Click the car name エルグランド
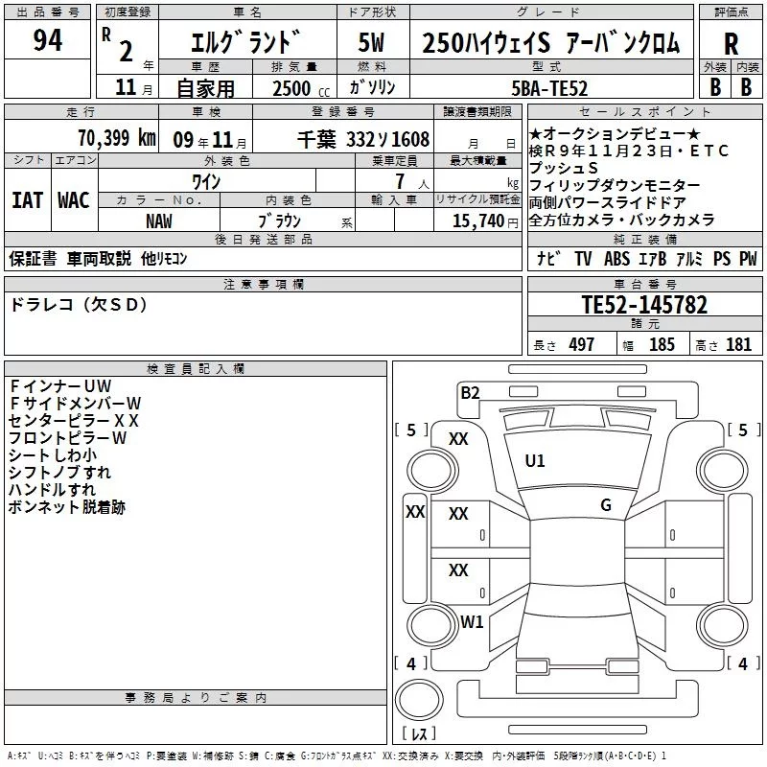The height and width of the screenshot is (767, 767). (x=245, y=43)
